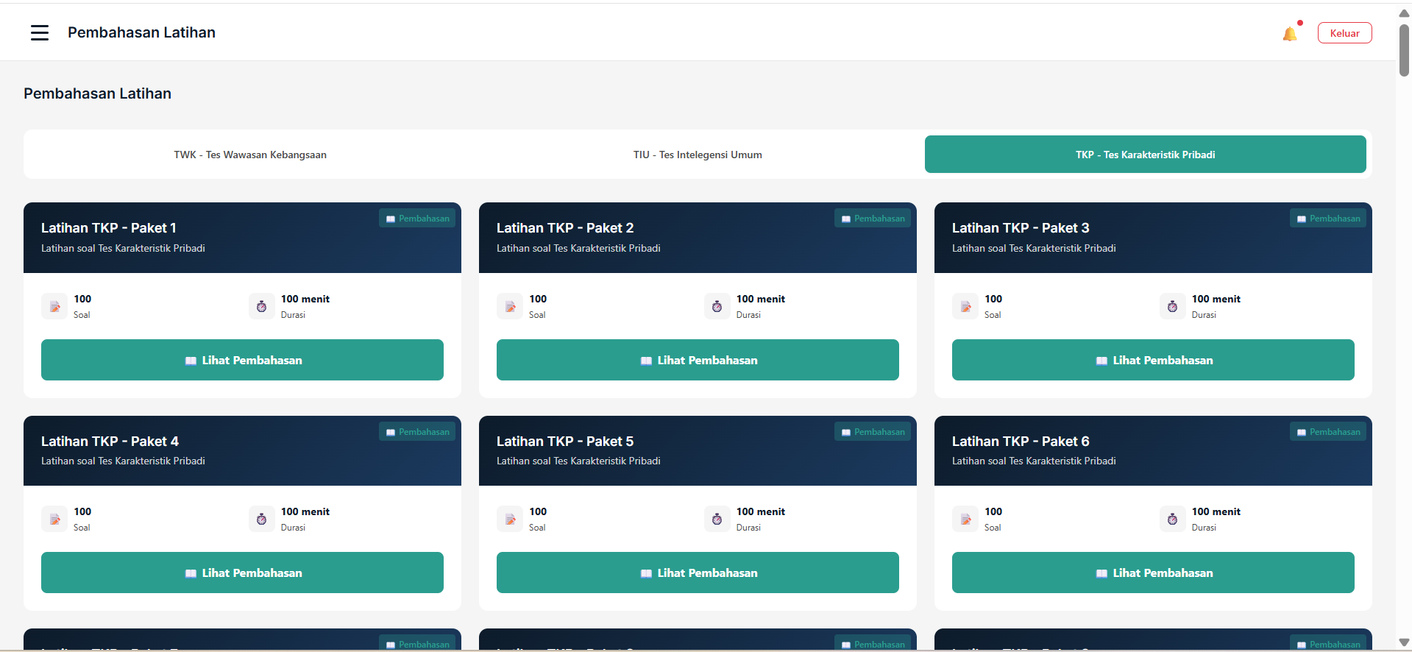Image resolution: width=1412 pixels, height=652 pixels.
Task: Click the soal document icon in Paket 6
Action: pyautogui.click(x=965, y=520)
